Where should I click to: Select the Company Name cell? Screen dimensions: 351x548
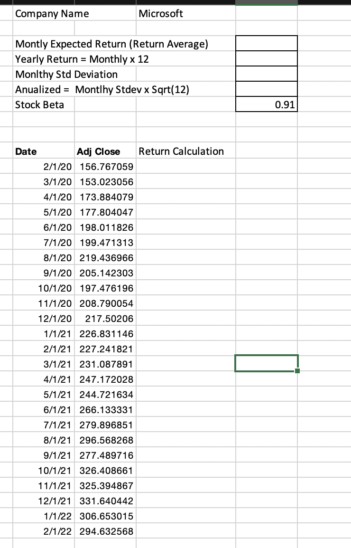[x=44, y=13]
